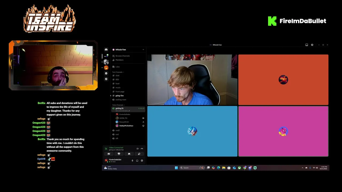Screen dimensions: 342x192
Task: Open the Discord taskbar icon
Action: point(250,168)
